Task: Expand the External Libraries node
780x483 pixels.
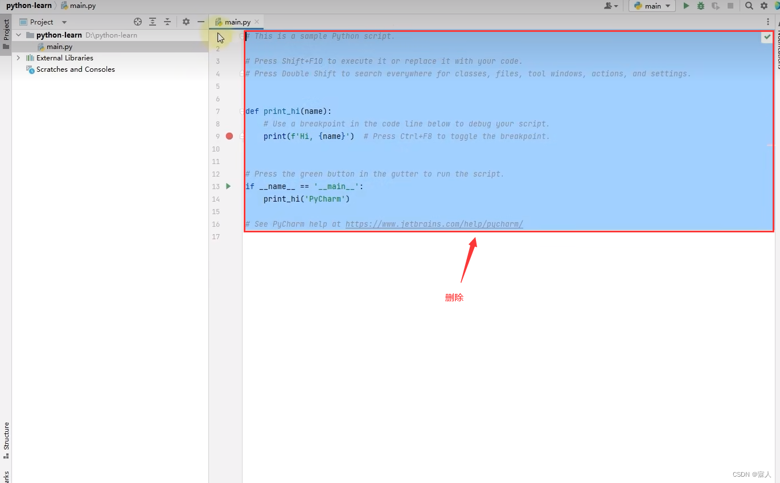Action: click(x=18, y=58)
